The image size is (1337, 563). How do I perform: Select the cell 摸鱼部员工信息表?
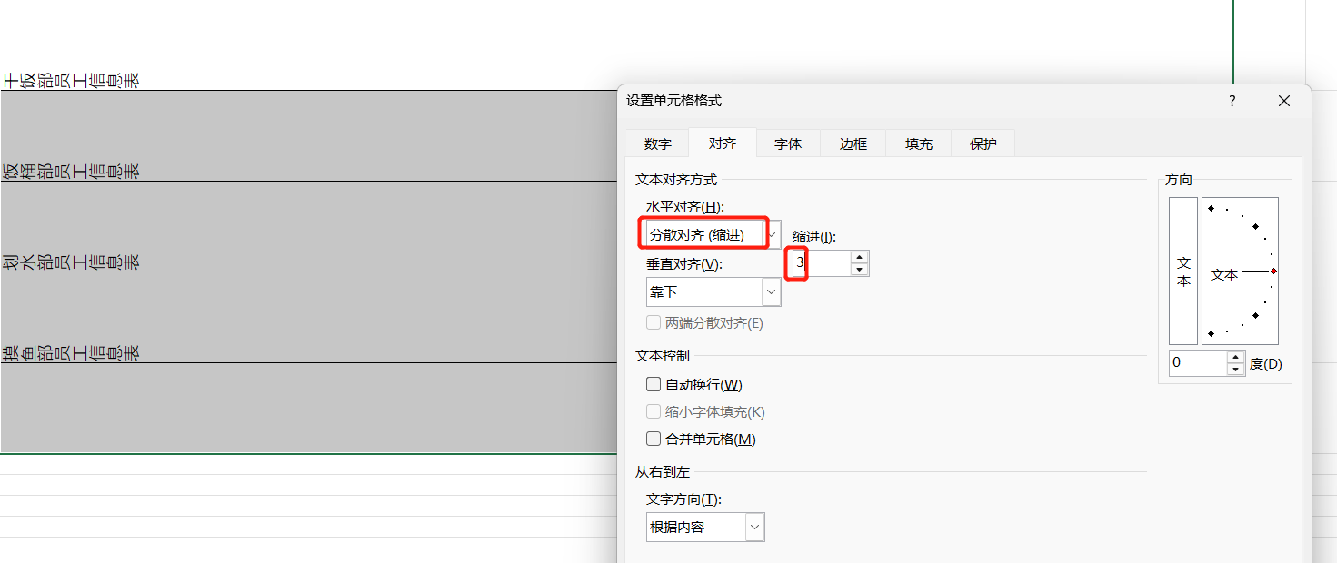pos(308,318)
